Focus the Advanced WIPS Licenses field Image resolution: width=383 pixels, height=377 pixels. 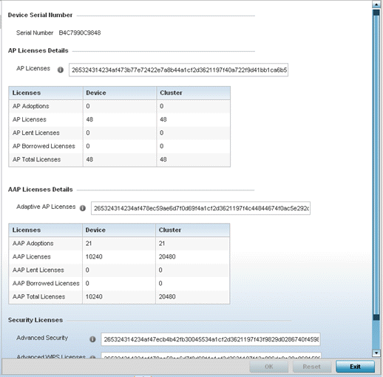(x=211, y=356)
